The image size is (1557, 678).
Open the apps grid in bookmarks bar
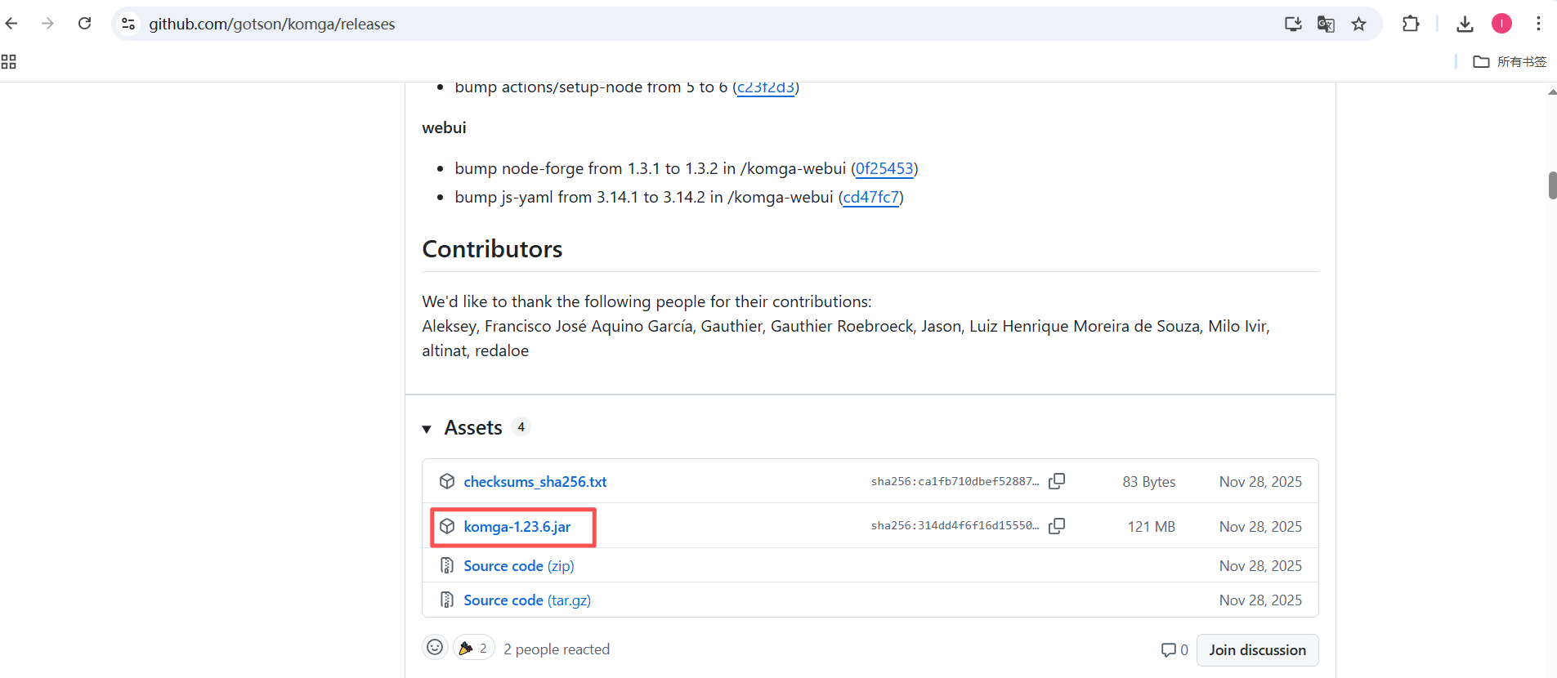9,62
